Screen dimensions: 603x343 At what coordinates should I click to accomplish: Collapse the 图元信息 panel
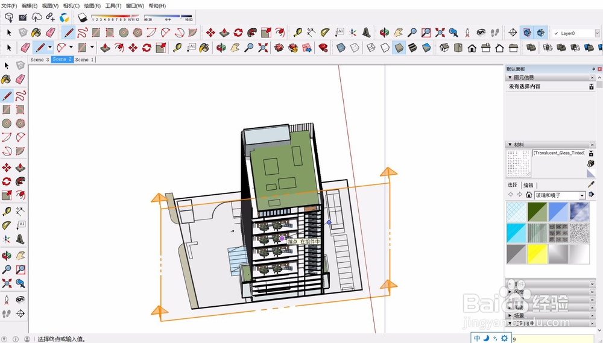point(510,78)
